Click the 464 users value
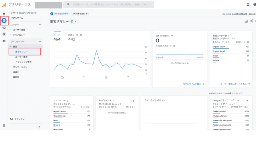The width and height of the screenshot is (273, 143). [57, 39]
